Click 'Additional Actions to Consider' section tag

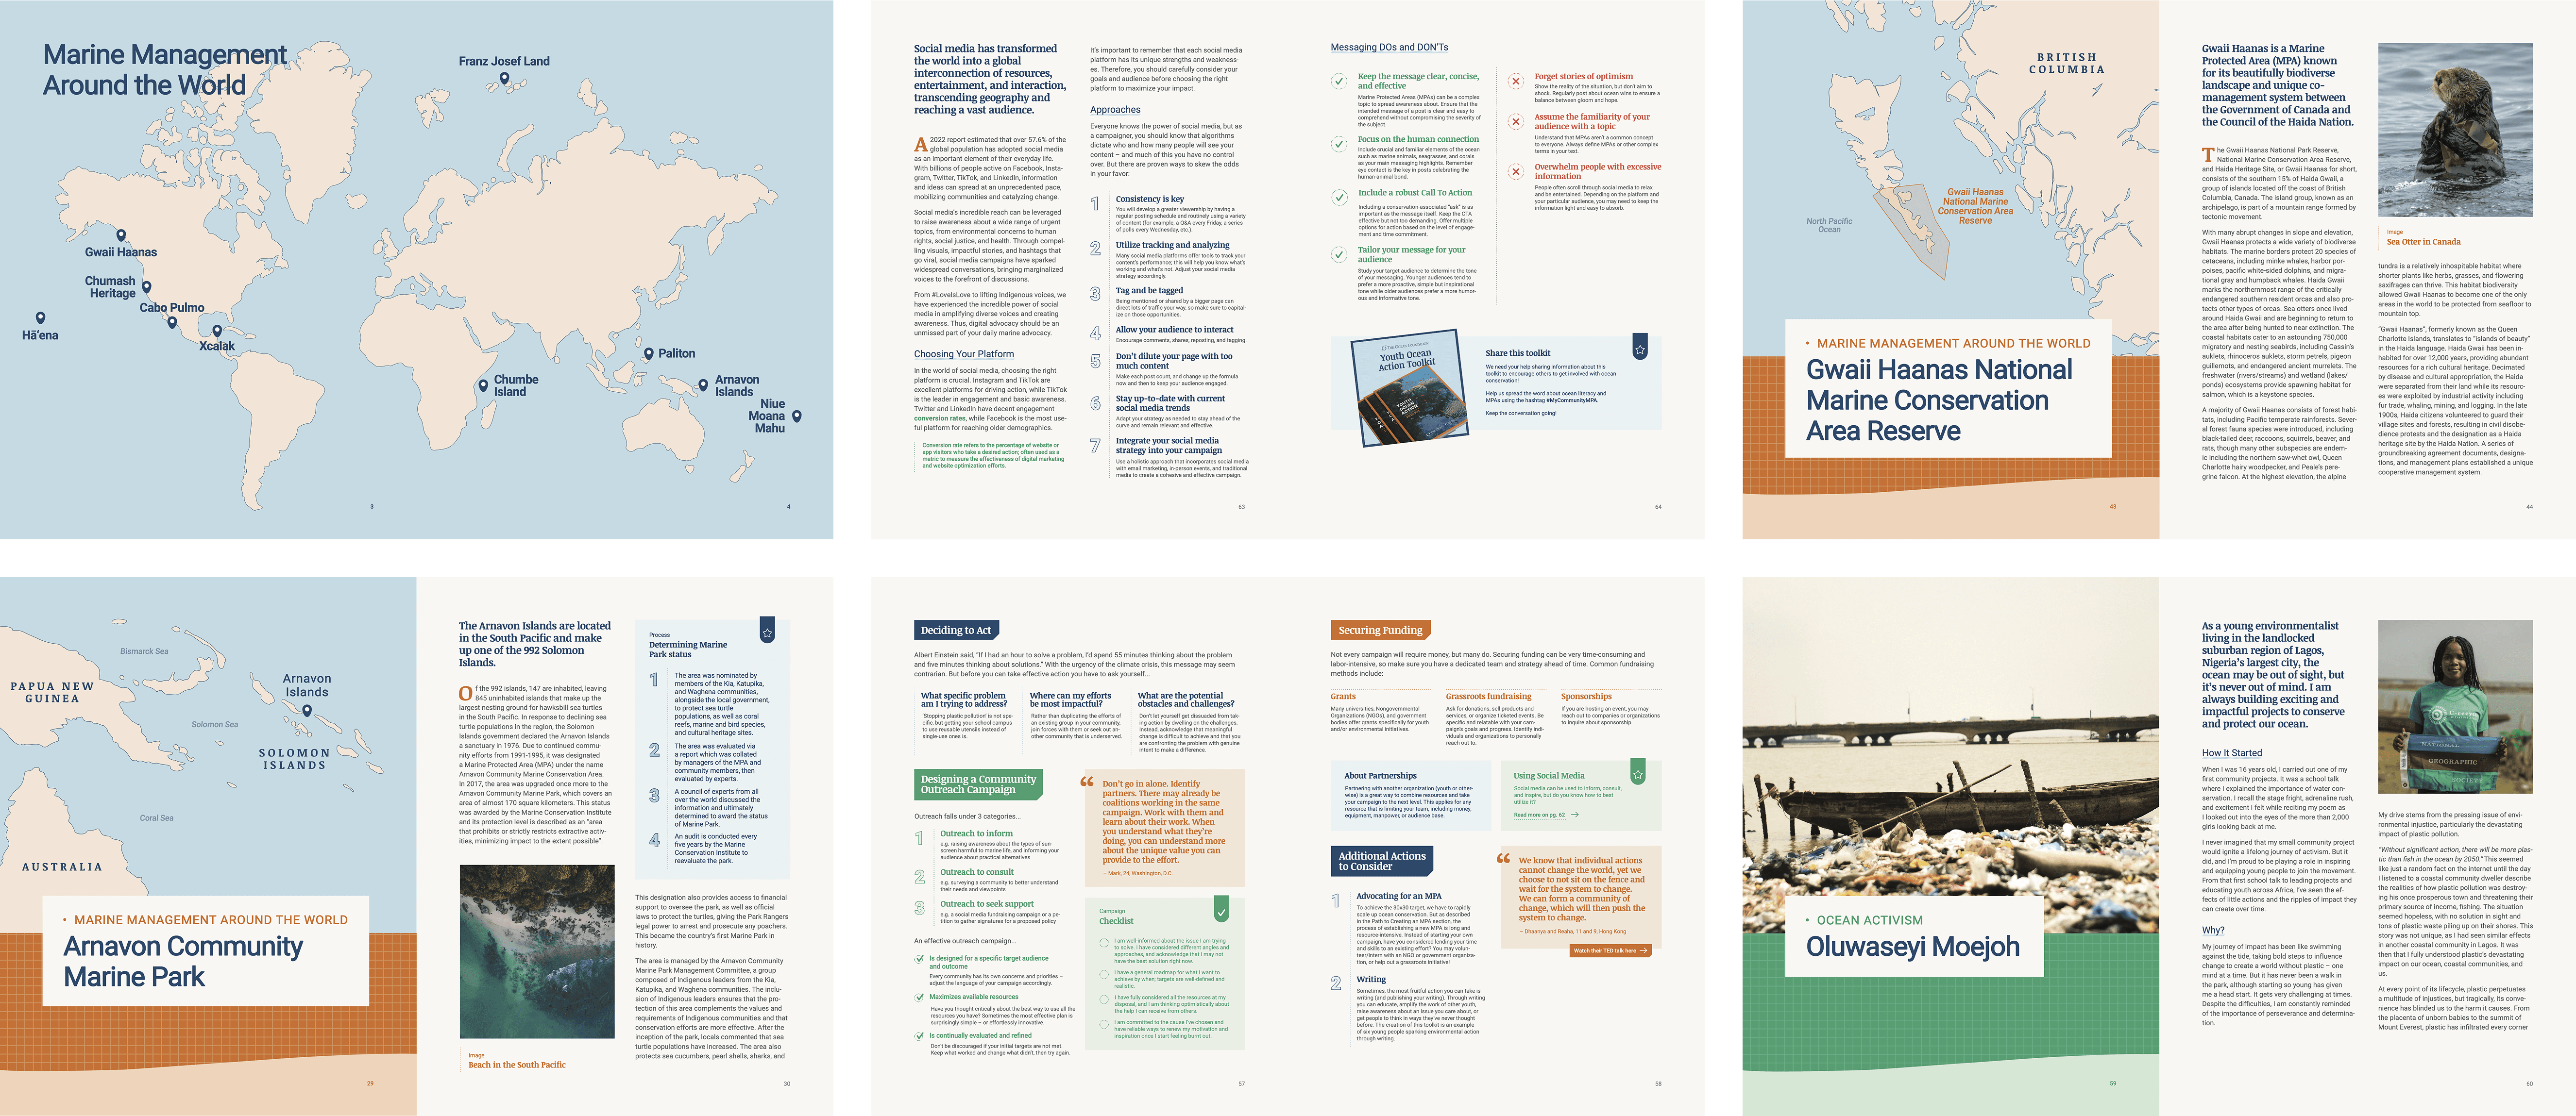[x=1383, y=861]
